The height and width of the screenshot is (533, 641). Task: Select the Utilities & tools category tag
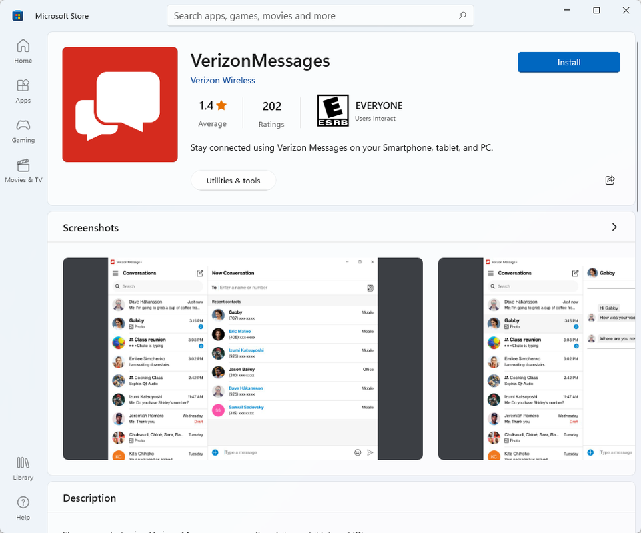(233, 181)
